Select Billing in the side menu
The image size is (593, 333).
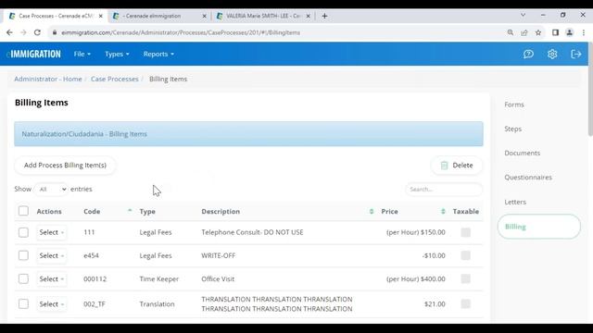click(x=539, y=227)
